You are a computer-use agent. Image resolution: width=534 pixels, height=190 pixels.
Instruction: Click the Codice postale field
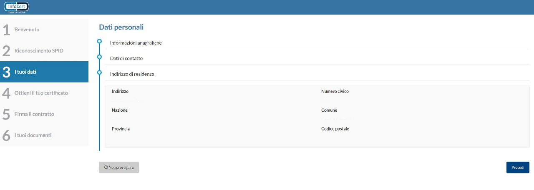point(336,137)
